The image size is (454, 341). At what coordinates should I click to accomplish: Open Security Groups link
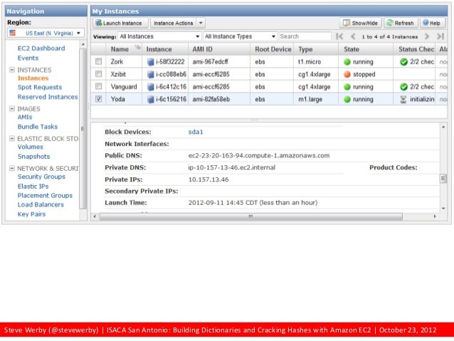tap(41, 177)
